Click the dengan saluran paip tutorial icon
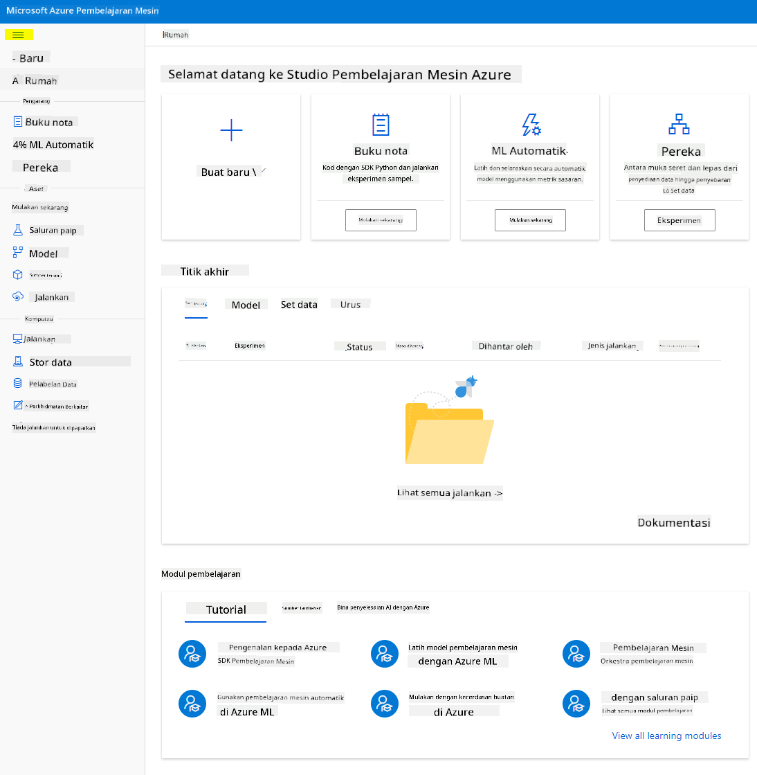757x775 pixels. tap(576, 704)
